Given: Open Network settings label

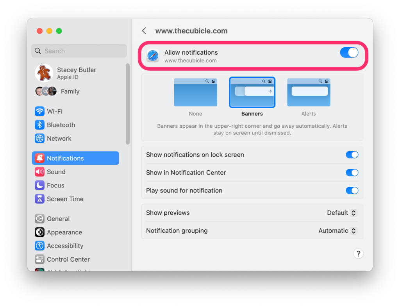Looking at the screenshot, I should coord(59,138).
